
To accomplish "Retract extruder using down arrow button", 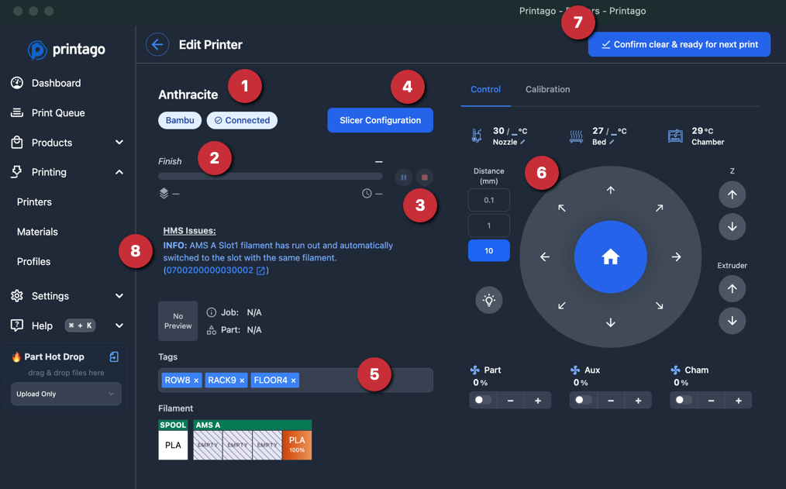I will click(732, 321).
